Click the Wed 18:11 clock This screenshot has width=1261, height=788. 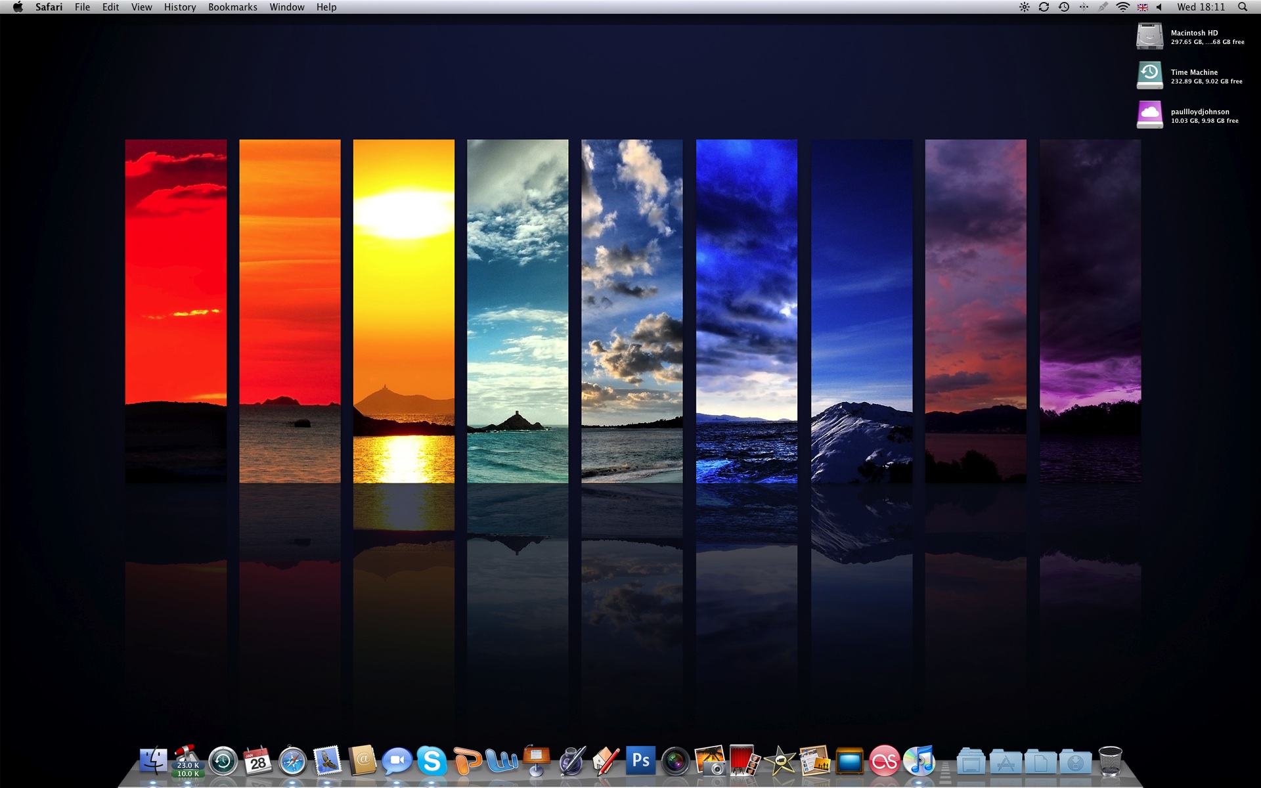click(1201, 7)
